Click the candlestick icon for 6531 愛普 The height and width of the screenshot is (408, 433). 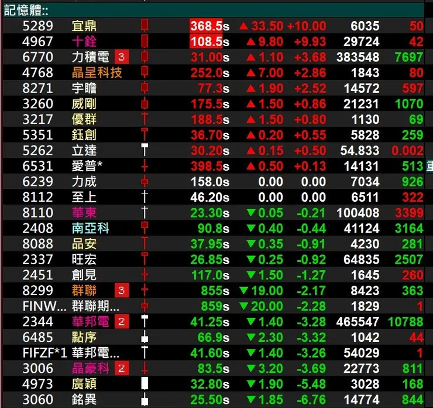(145, 165)
